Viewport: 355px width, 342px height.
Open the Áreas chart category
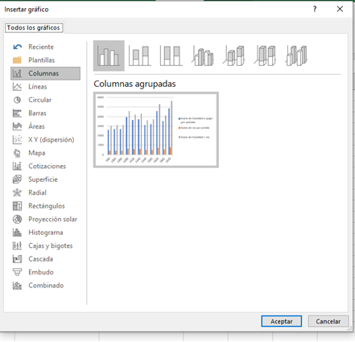point(45,126)
